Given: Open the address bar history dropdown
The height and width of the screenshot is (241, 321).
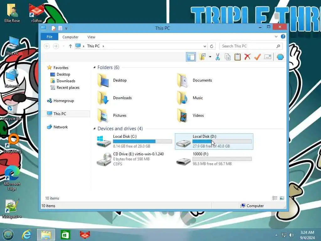Looking at the screenshot, I should 205,46.
